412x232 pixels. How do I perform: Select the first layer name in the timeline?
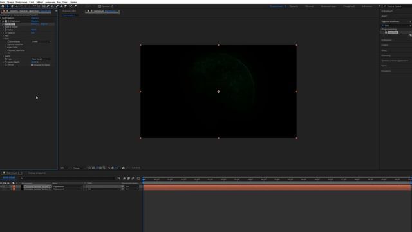click(x=37, y=186)
